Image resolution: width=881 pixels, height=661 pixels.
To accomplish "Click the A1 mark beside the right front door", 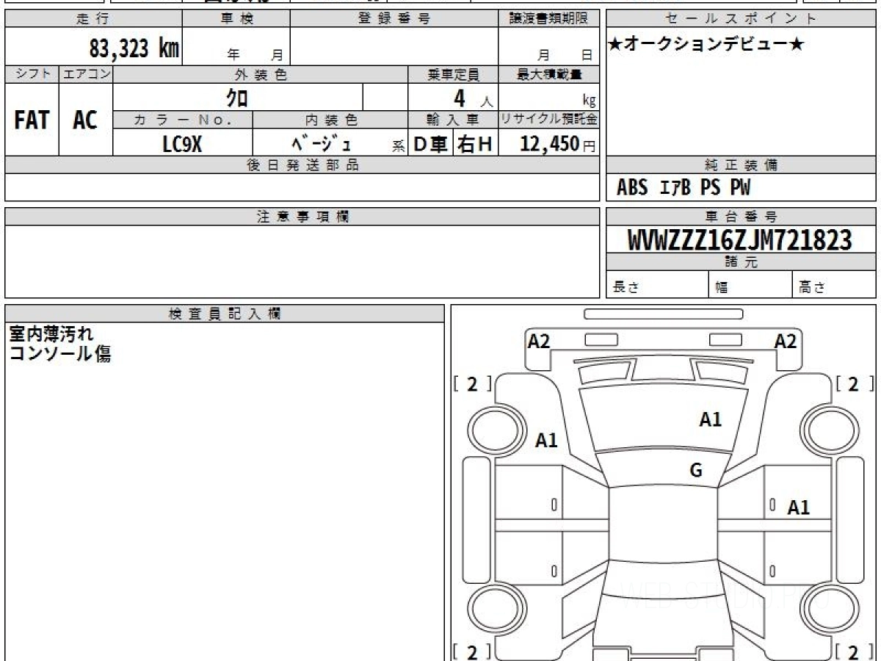I will click(x=799, y=508).
